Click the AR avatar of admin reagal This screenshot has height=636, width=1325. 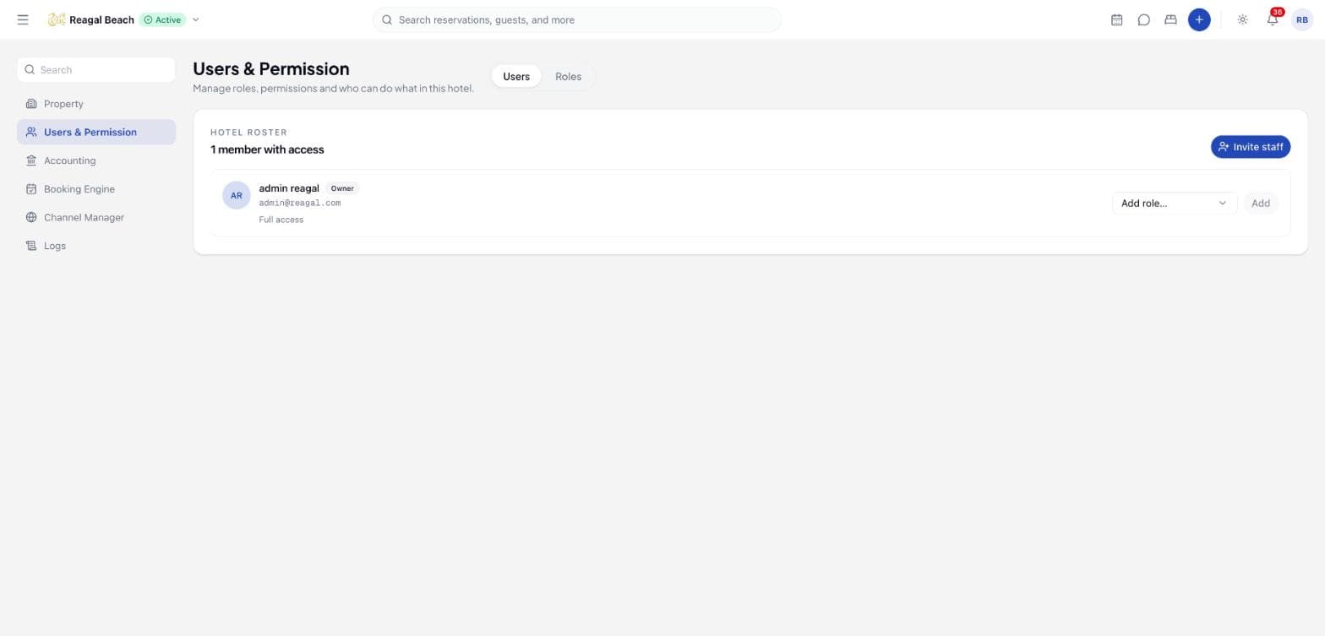(x=237, y=195)
